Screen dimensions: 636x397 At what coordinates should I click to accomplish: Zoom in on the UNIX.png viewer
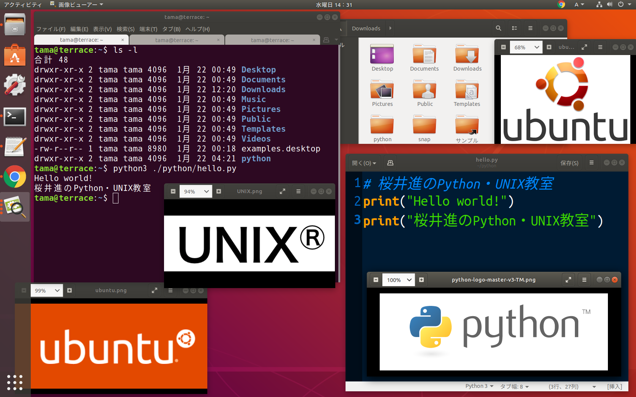tap(219, 191)
